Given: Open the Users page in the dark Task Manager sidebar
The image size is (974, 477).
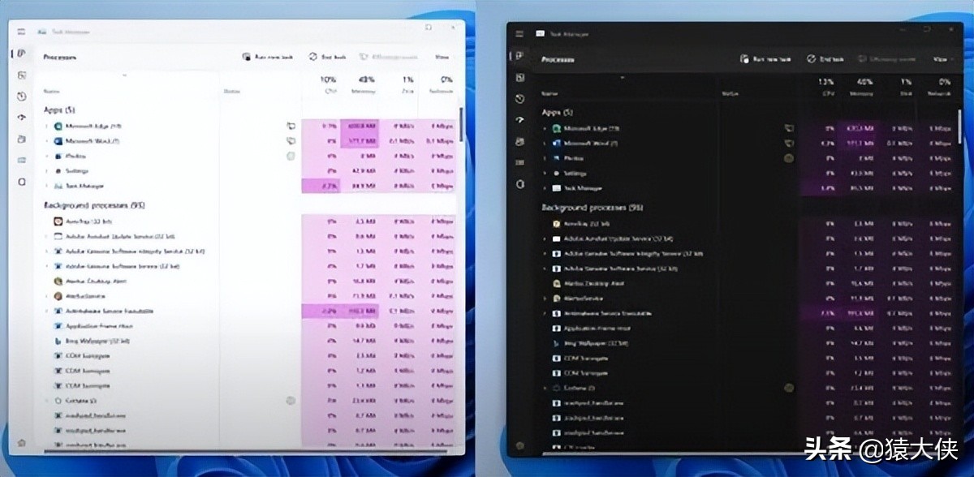Looking at the screenshot, I should (519, 141).
